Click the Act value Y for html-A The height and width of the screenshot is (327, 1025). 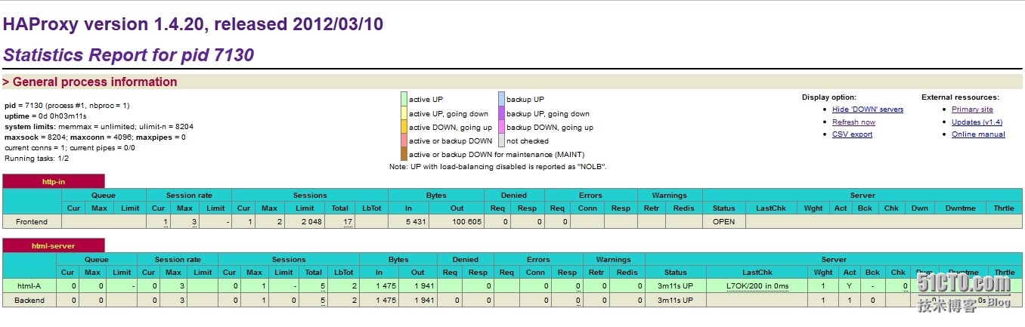[850, 286]
